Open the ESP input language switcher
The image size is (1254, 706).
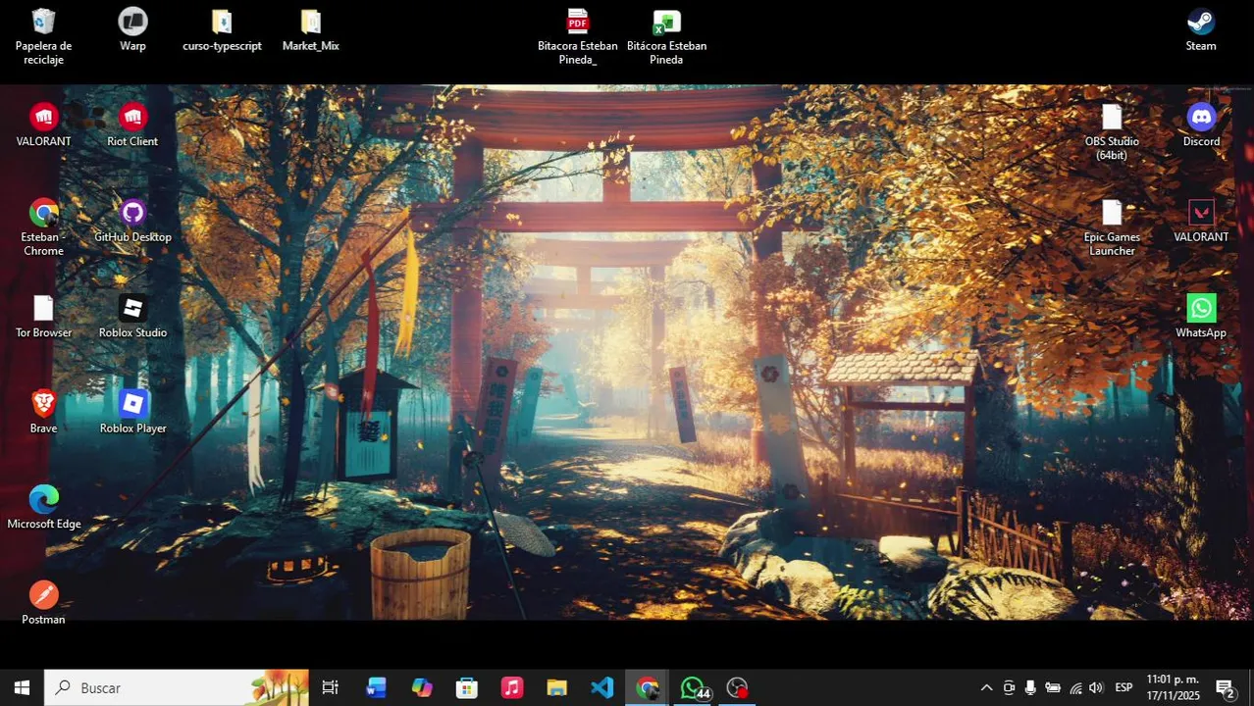(1124, 687)
